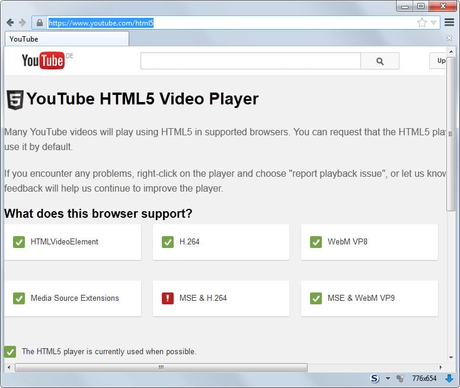Click the status bar tools icon
Screen dimensions: 460x388
coord(400,379)
